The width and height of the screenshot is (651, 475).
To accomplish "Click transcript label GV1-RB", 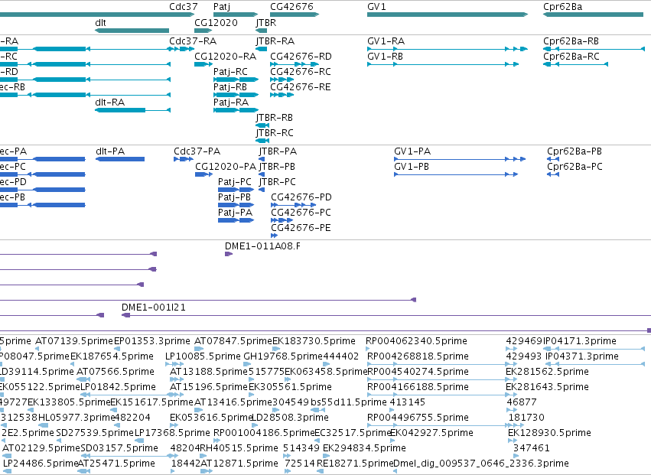I will click(x=385, y=56).
